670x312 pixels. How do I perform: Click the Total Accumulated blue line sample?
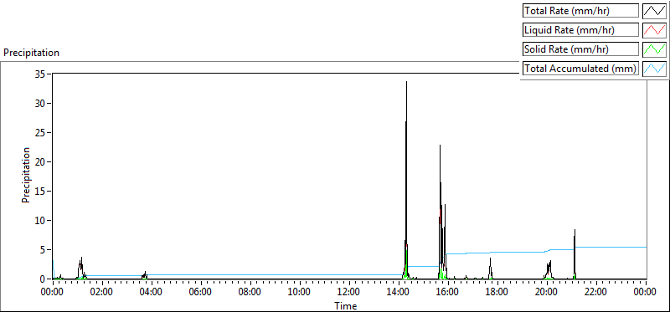pos(654,69)
